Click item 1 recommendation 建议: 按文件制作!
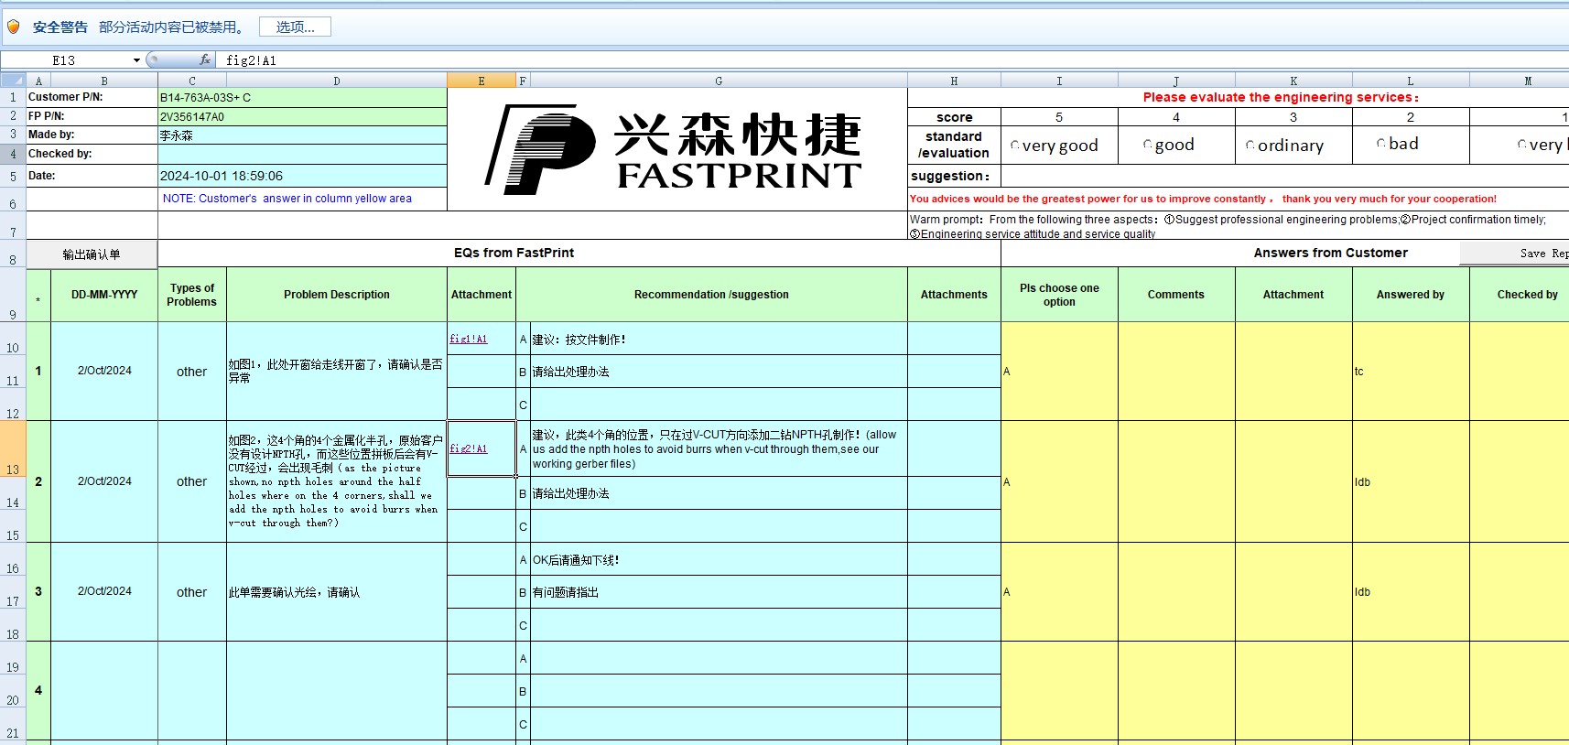The image size is (1569, 745). 719,339
